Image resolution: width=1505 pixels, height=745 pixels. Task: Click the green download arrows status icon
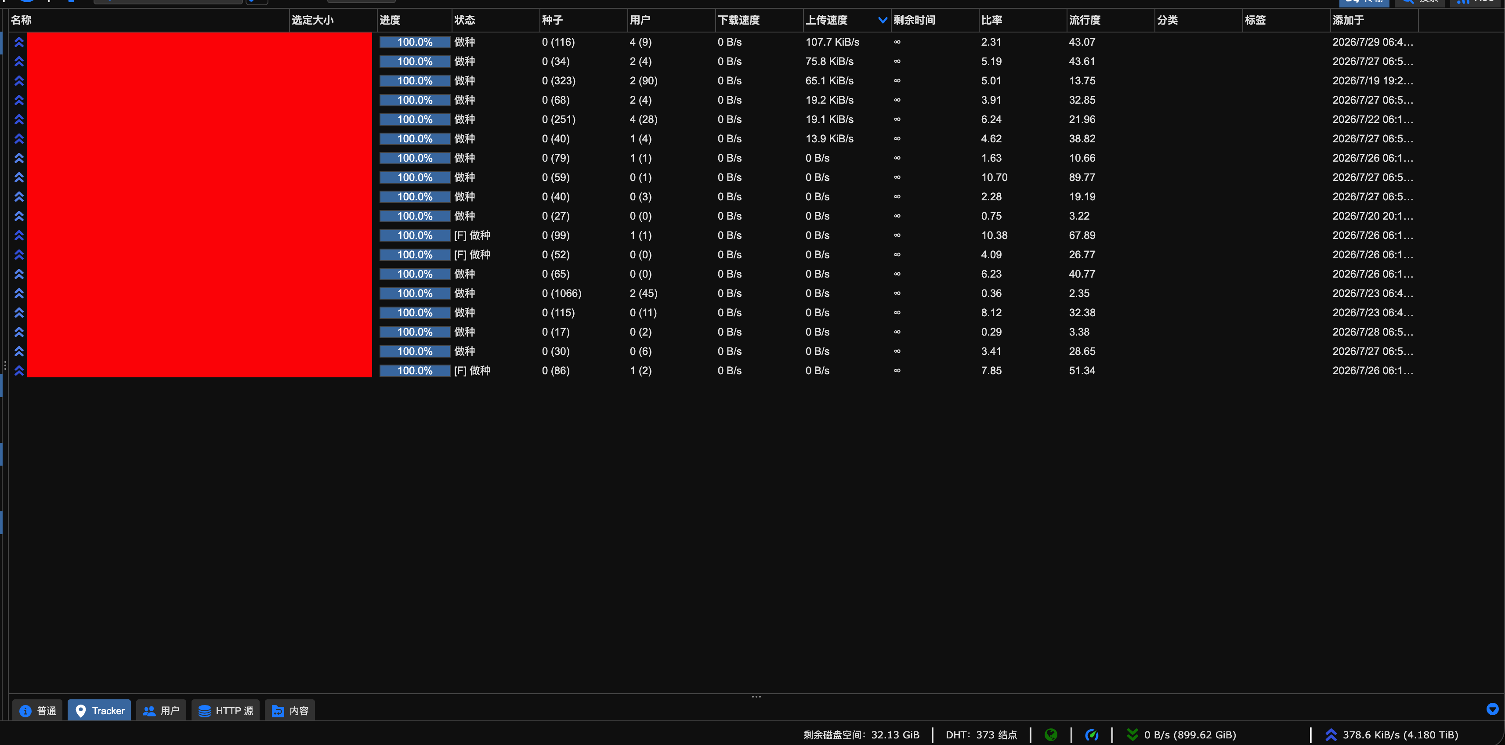(1132, 734)
